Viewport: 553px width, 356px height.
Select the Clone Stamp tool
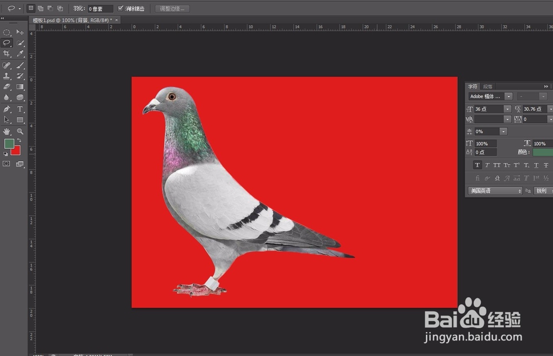tap(6, 76)
